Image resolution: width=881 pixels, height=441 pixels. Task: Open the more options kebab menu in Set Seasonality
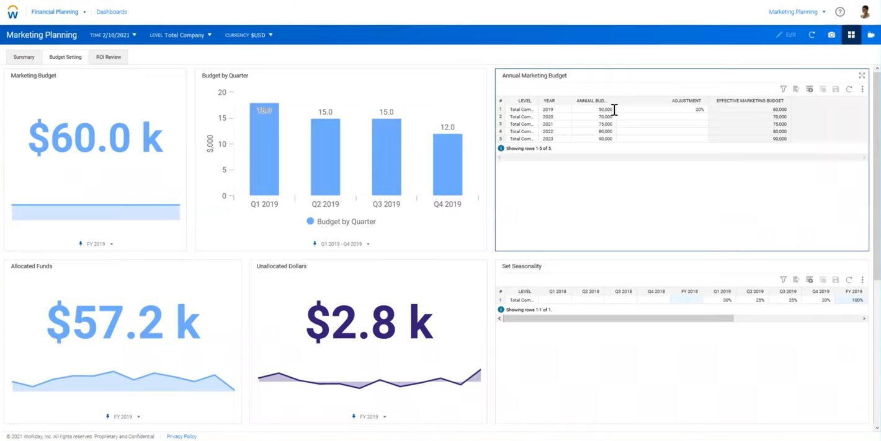(862, 279)
